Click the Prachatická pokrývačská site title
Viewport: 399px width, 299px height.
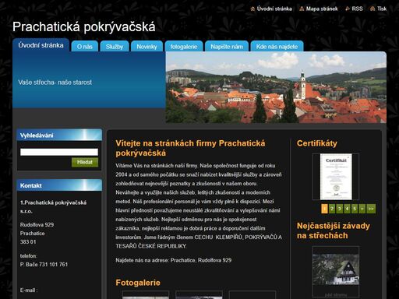84,27
